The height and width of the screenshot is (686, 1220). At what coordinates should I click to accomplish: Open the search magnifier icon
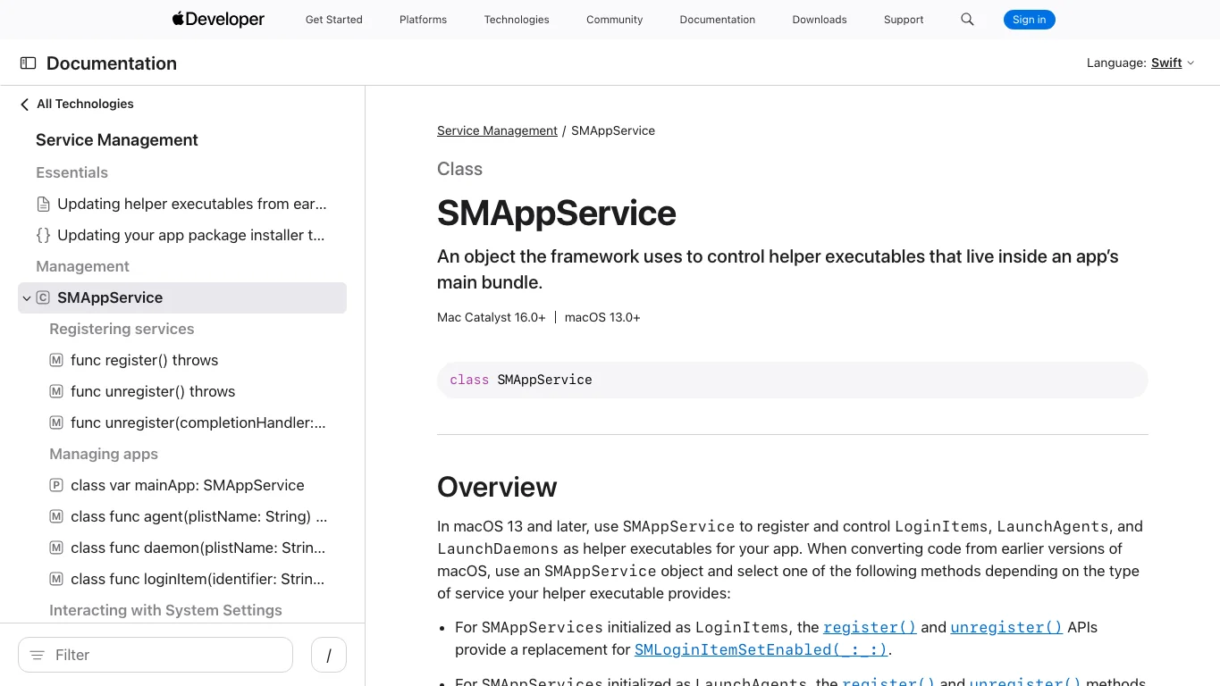(967, 20)
